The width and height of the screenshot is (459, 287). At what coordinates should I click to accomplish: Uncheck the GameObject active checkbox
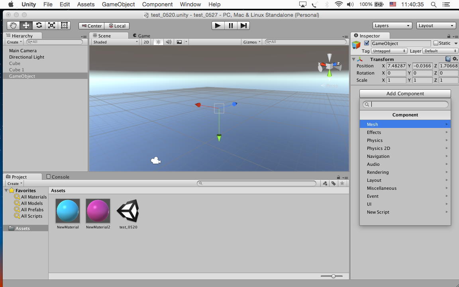click(x=367, y=43)
